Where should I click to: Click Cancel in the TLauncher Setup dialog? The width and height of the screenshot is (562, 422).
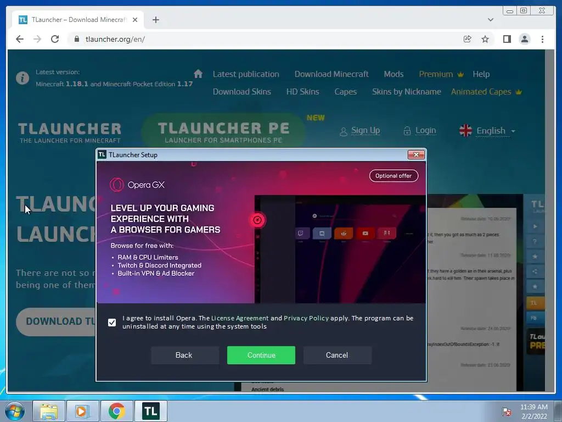[337, 355]
